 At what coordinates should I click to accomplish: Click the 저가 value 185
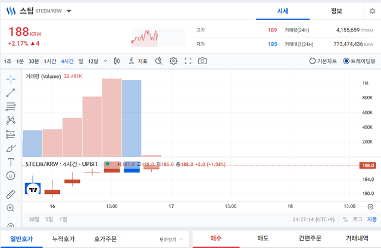click(x=273, y=44)
